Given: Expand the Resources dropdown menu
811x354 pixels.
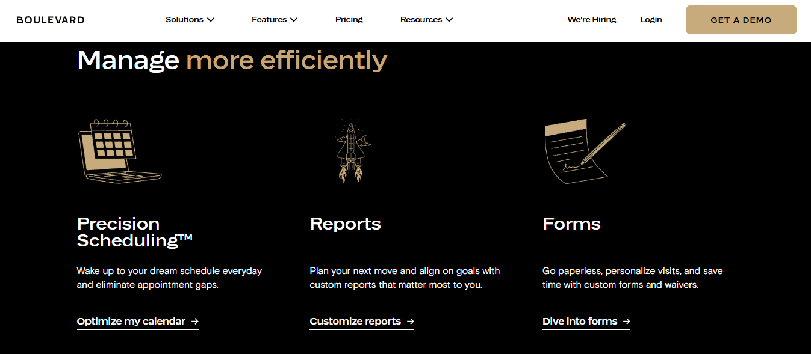Looking at the screenshot, I should [x=426, y=20].
